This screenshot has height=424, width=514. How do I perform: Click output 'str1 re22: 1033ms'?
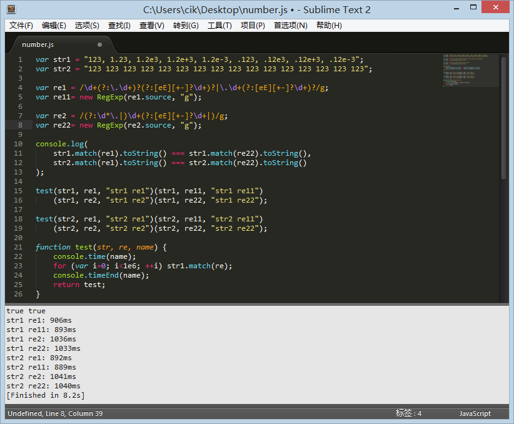[x=43, y=348]
